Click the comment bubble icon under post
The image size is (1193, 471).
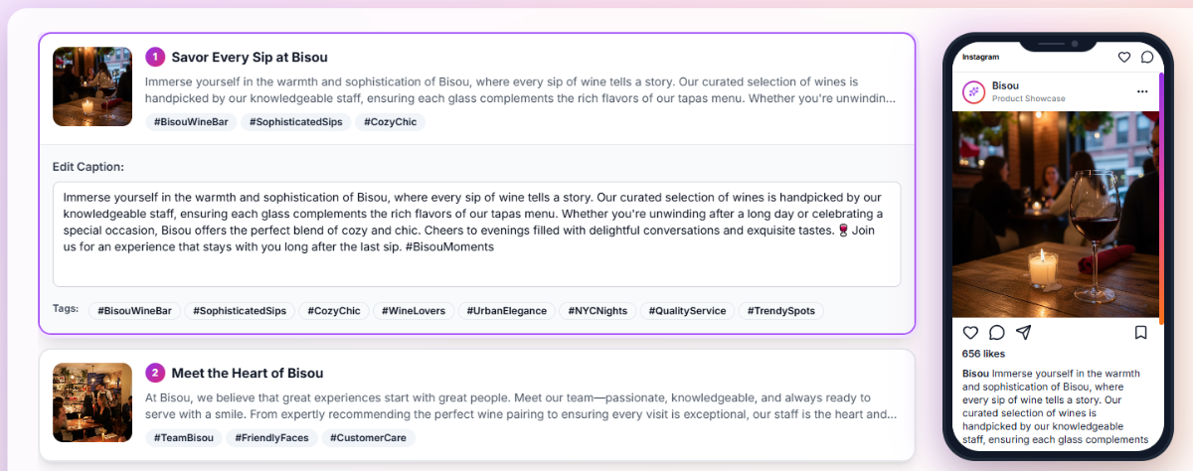[x=996, y=332]
